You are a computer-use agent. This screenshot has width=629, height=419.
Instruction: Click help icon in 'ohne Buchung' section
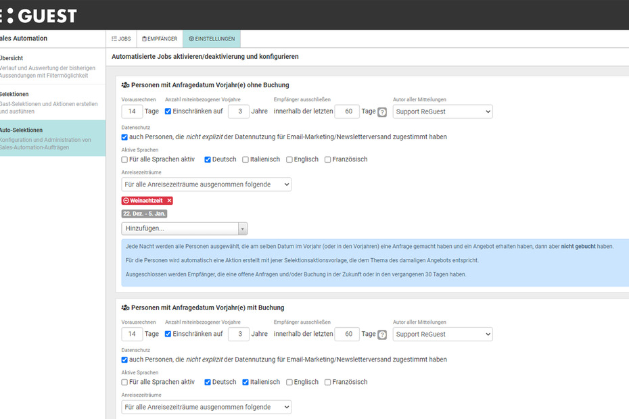click(382, 112)
